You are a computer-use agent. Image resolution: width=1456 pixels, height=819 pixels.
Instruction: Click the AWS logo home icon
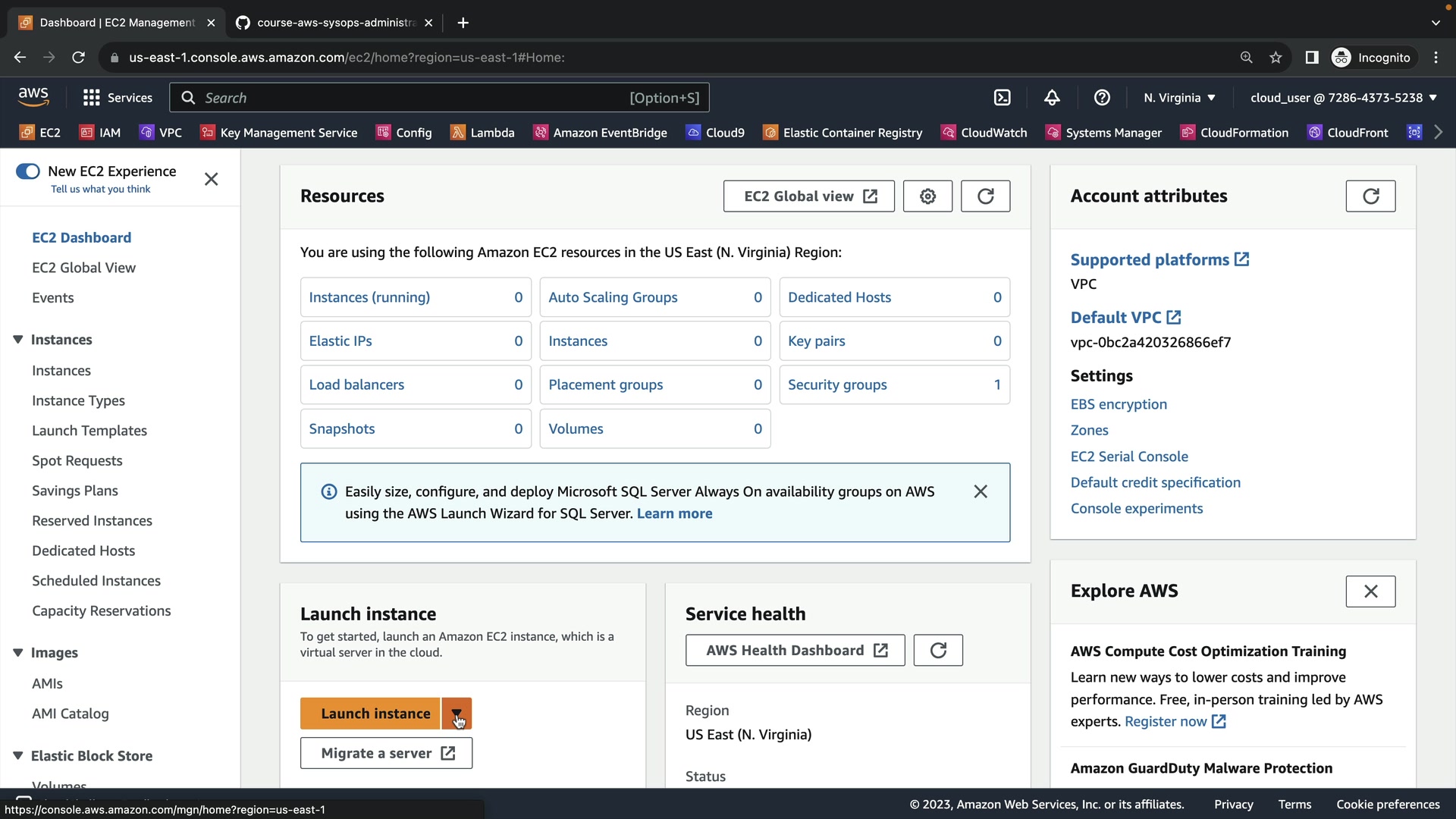pyautogui.click(x=33, y=96)
